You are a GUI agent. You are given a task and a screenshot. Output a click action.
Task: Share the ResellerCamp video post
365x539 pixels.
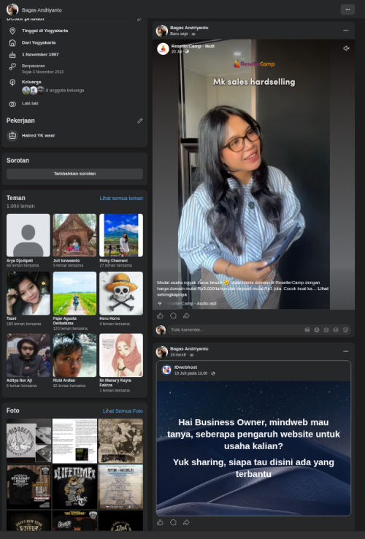(186, 316)
